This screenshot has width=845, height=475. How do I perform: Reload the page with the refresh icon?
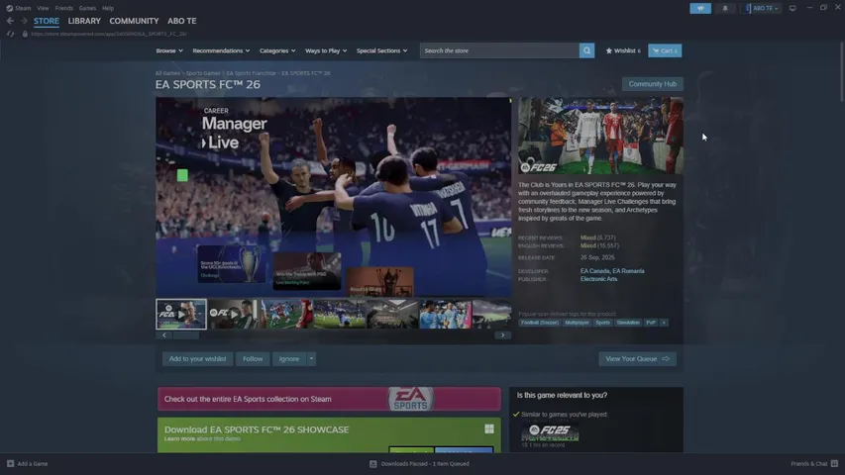10,34
